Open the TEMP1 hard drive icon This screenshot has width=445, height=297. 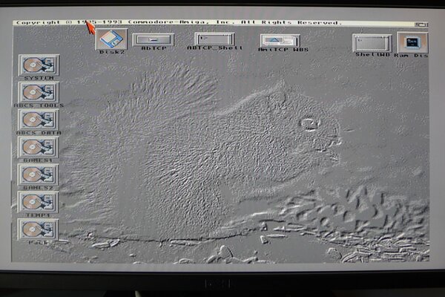tap(39, 202)
